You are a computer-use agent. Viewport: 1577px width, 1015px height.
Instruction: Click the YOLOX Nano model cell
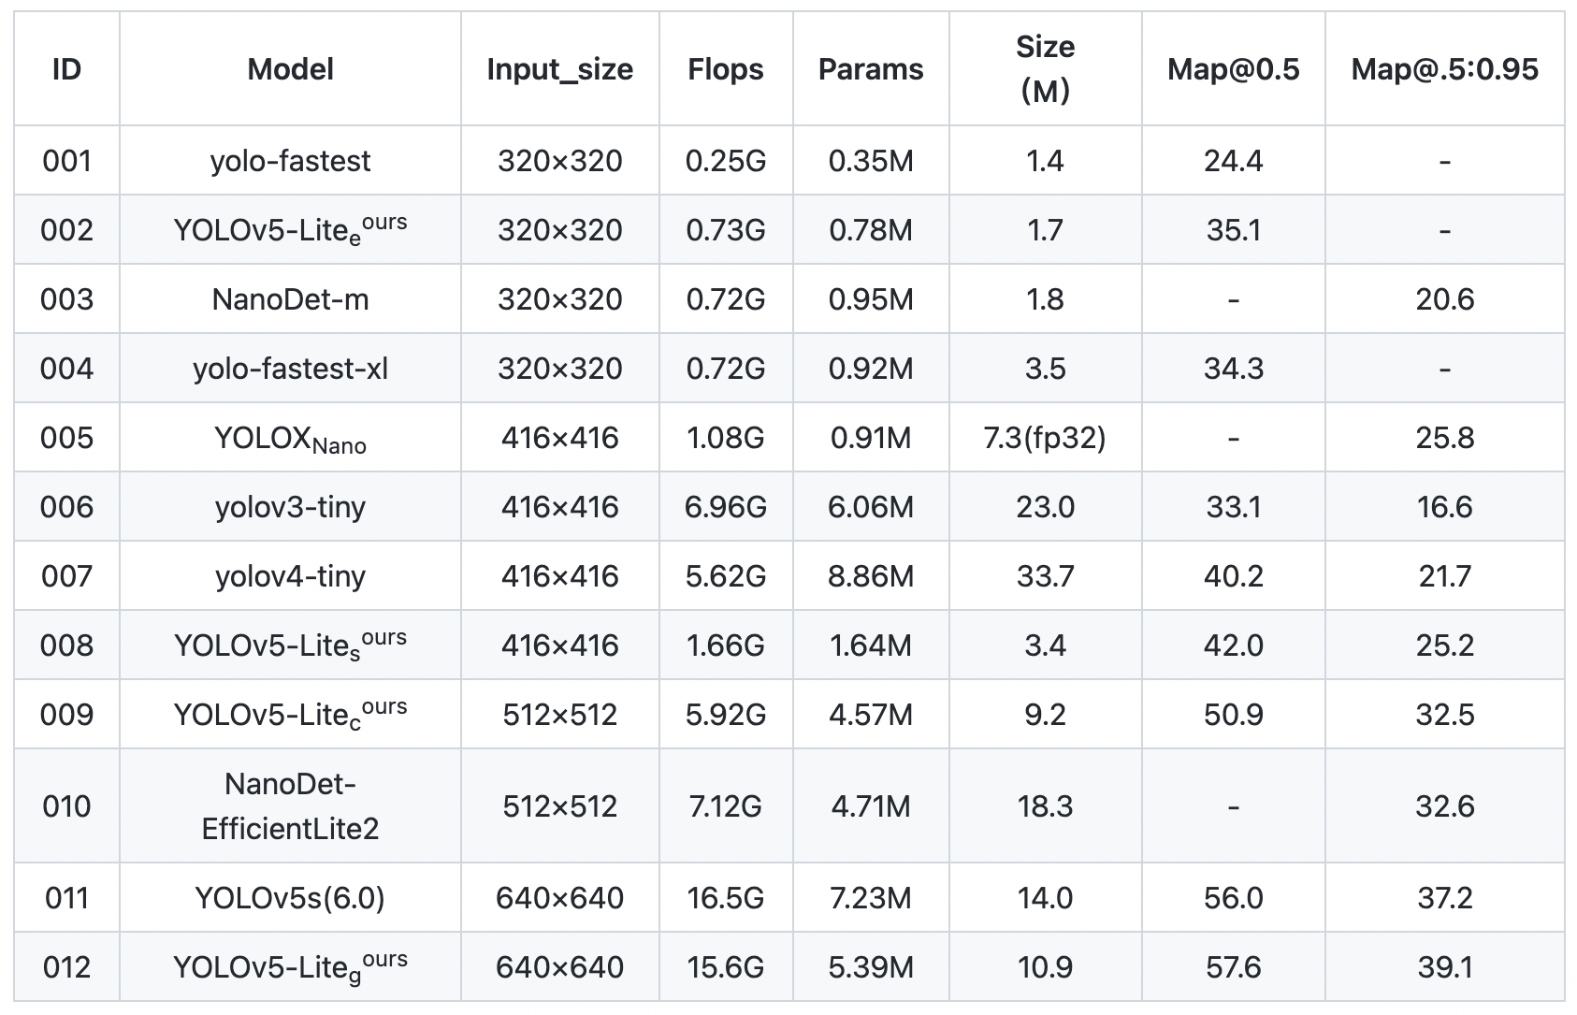pyautogui.click(x=290, y=438)
